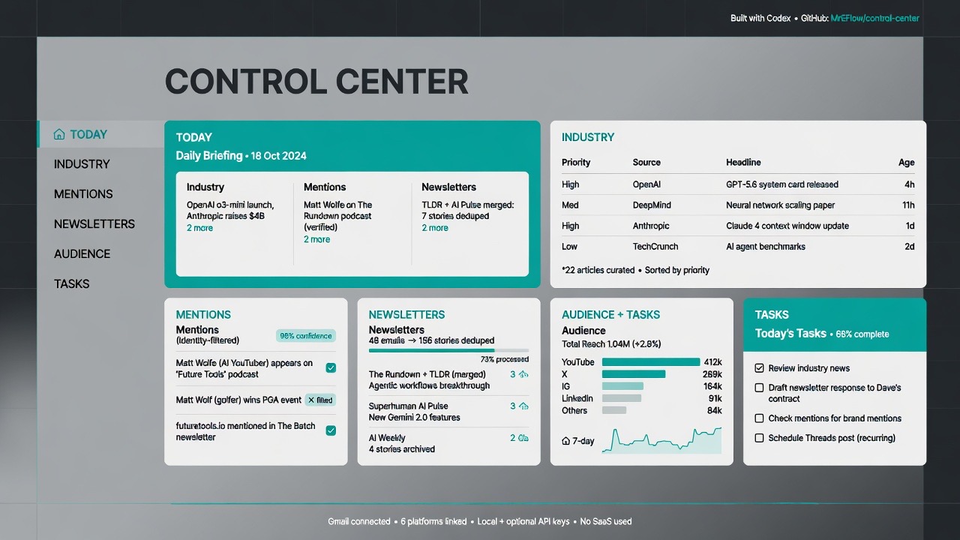Viewport: 960px width, 540px height.
Task: Click the upvote icon on Superhuman AI Pulse row
Action: pos(523,406)
